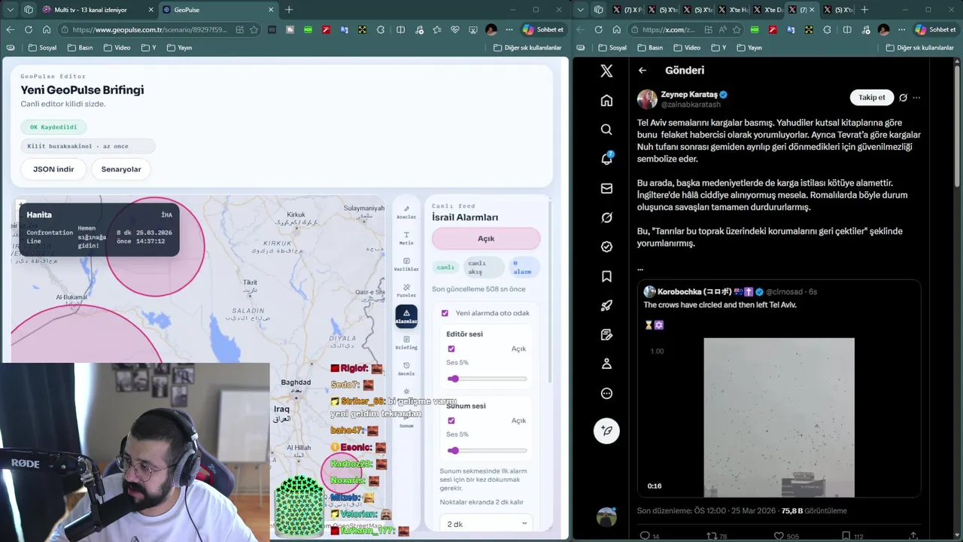
Task: Click x.com address bar in X window
Action: click(x=685, y=30)
